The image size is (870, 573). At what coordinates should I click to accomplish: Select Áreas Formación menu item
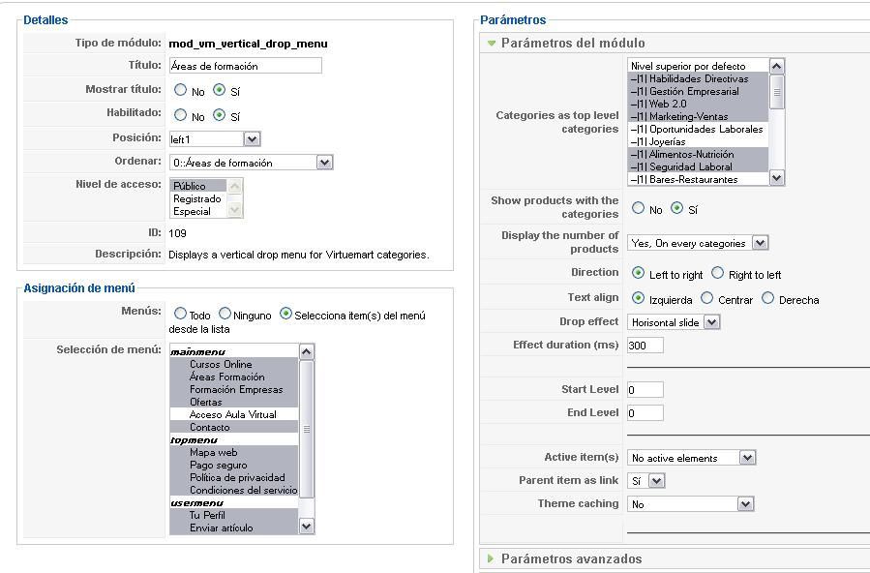234,377
